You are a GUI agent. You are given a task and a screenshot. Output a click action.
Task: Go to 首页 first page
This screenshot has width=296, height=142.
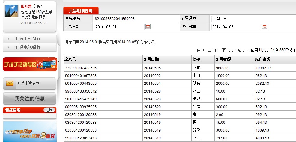tap(200, 50)
